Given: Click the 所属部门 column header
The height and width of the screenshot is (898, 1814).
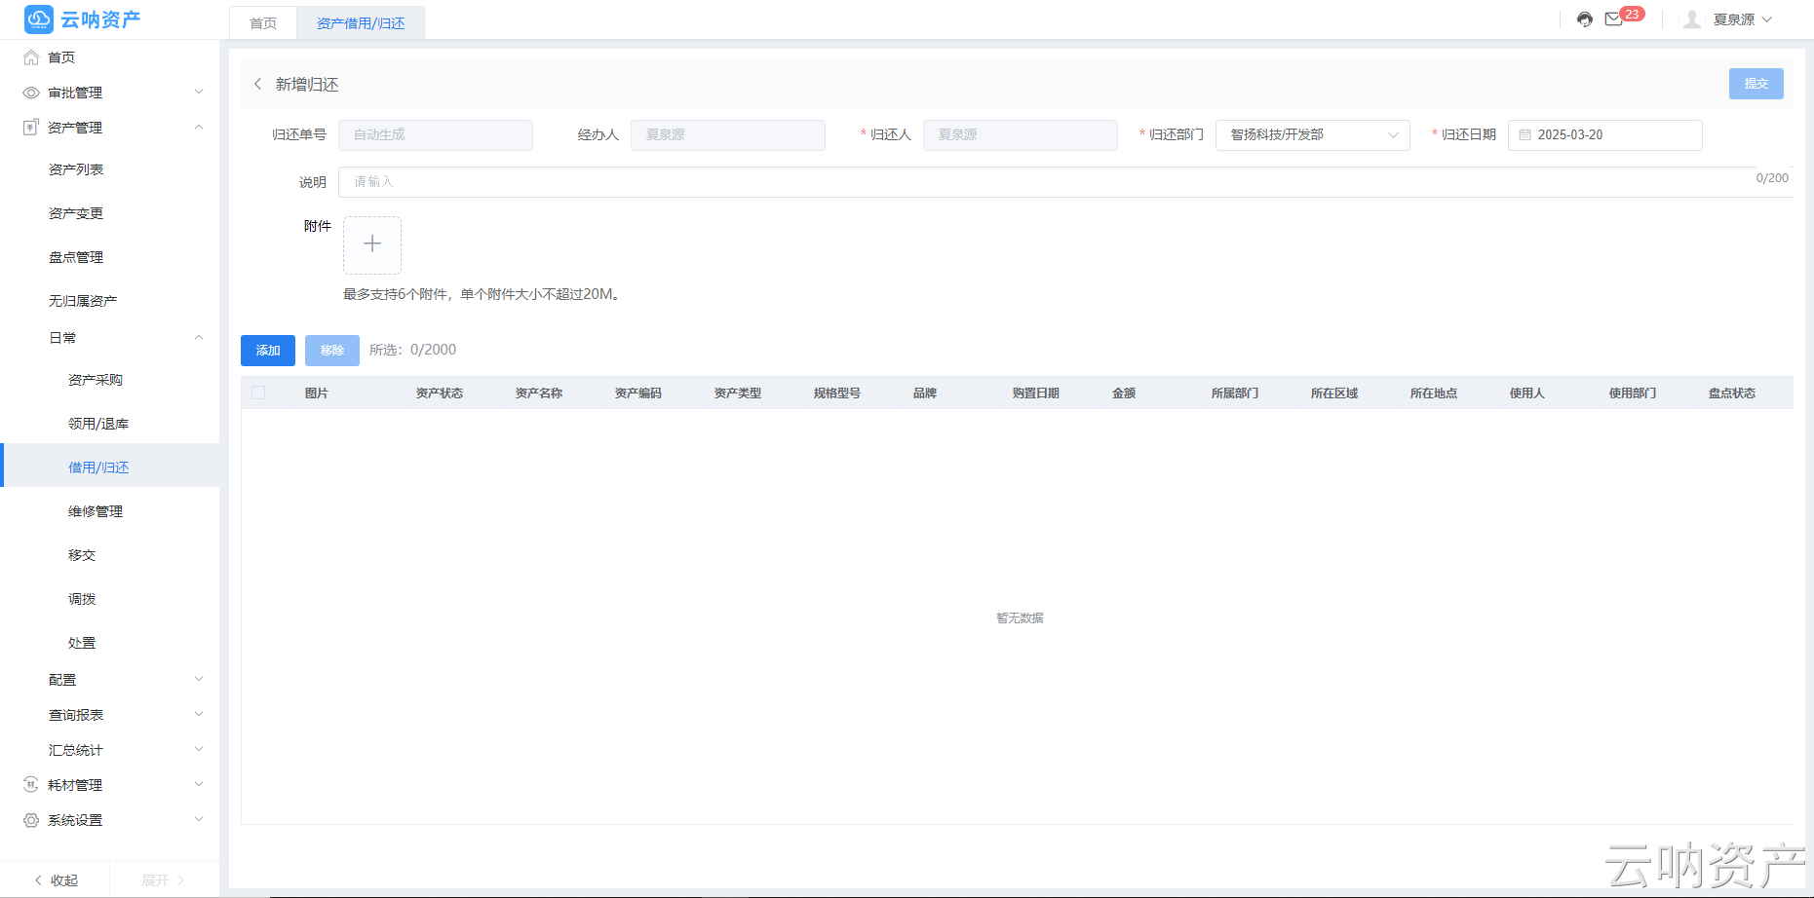Looking at the screenshot, I should 1235,393.
